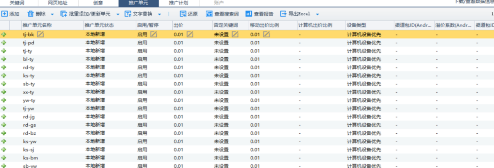Screen dimensions: 494x168
Task: Click 计算机设备优先 in the tj-yw row
Action: click(364, 108)
